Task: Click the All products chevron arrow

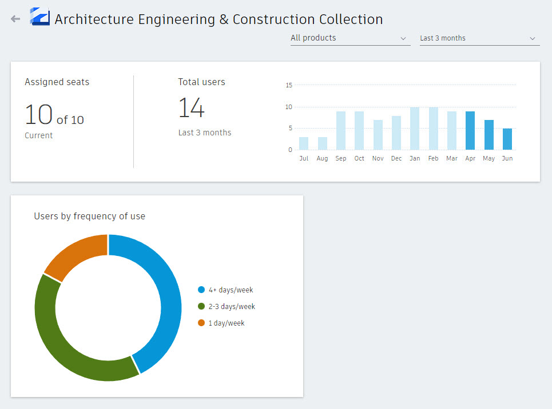Action: pos(403,38)
